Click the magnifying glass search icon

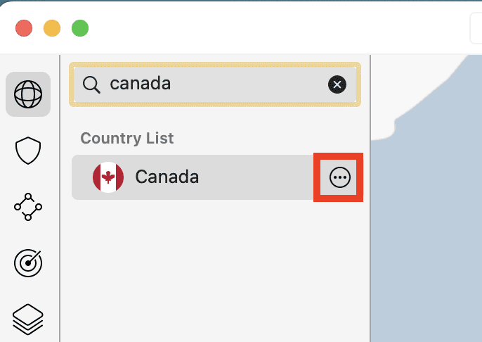click(91, 84)
